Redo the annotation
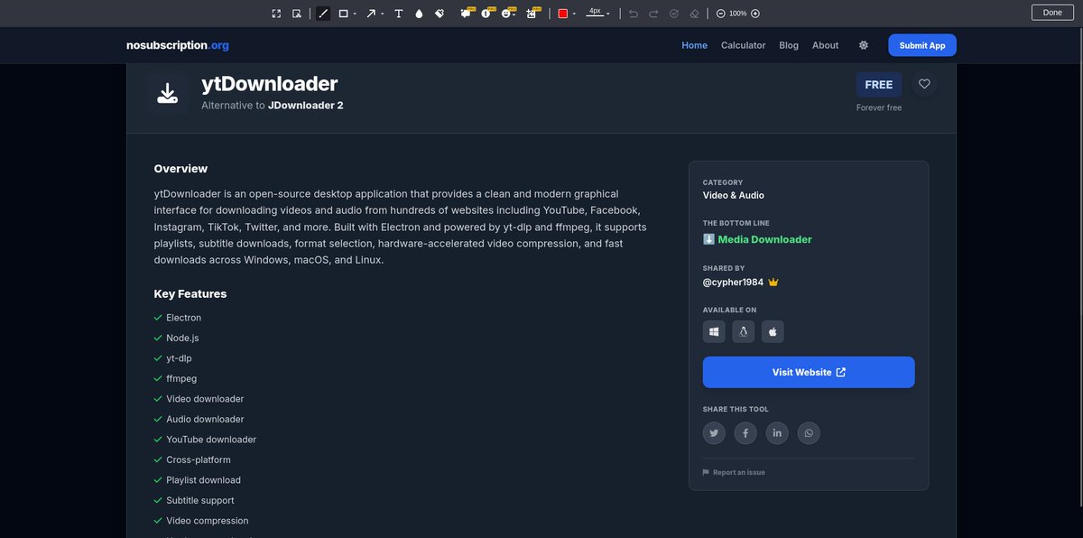1083x538 pixels. pos(653,14)
